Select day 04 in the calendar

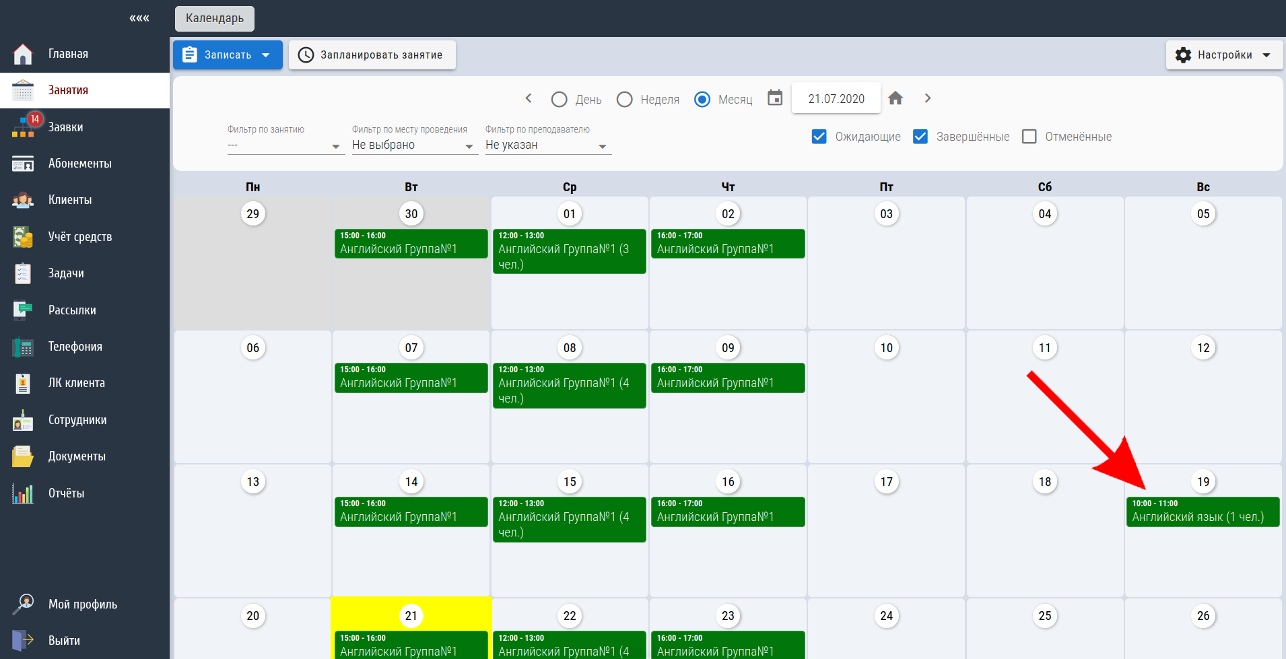pos(1045,214)
